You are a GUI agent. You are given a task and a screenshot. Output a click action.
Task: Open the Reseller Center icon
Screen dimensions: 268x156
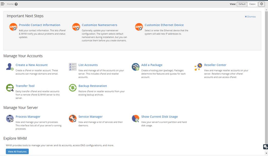(x=198, y=67)
